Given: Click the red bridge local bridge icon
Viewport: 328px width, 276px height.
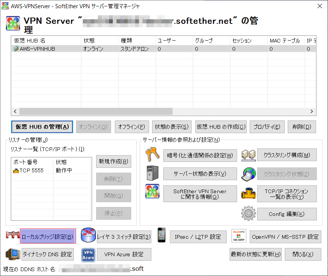Looking at the screenshot, I should [13, 235].
